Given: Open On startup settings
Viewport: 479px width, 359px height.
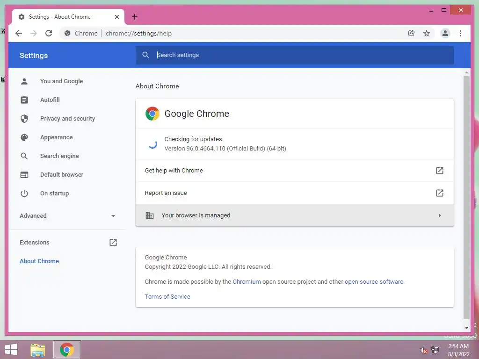Looking at the screenshot, I should pos(54,194).
